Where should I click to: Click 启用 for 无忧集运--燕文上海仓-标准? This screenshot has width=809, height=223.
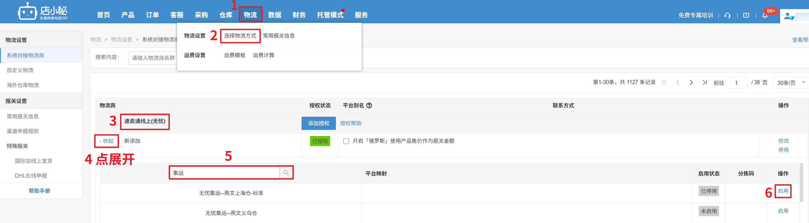(783, 191)
